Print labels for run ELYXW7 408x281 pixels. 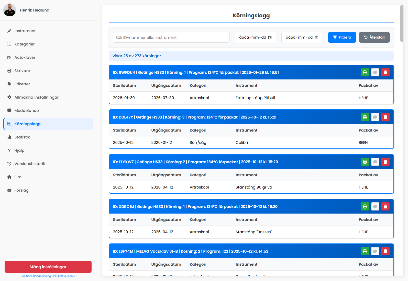(x=365, y=162)
